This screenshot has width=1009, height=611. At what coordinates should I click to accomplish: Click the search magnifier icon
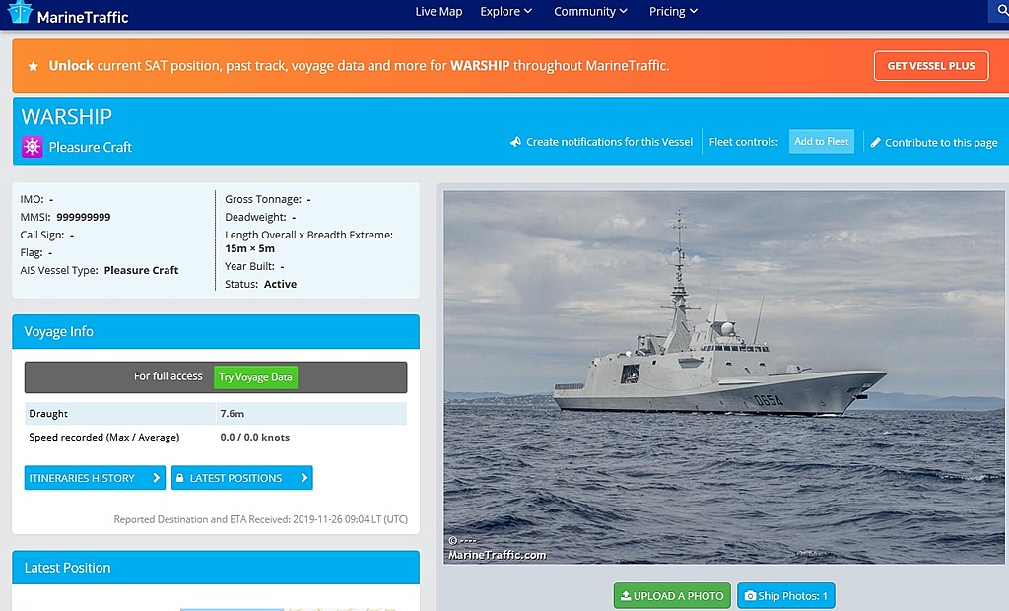pos(1002,11)
